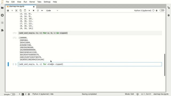
Task: Click Python 3 (ipykernel) | Idle status
Action: coord(43,94)
